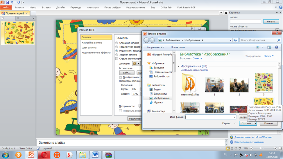The image size is (283, 159).
Task: Toggle the preview pane icon in file dialog
Action: pos(269,47)
